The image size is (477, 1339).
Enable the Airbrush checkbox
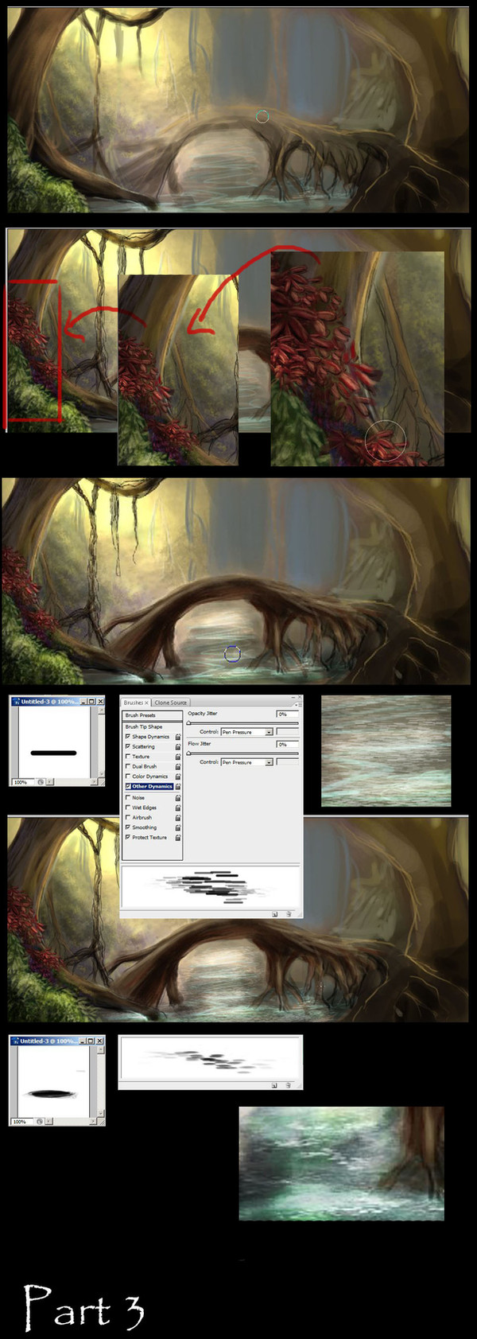coord(128,817)
